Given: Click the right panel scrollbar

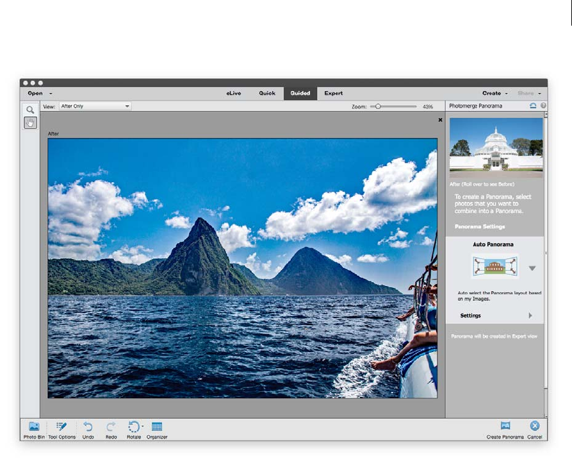Looking at the screenshot, I should pyautogui.click(x=546, y=252).
